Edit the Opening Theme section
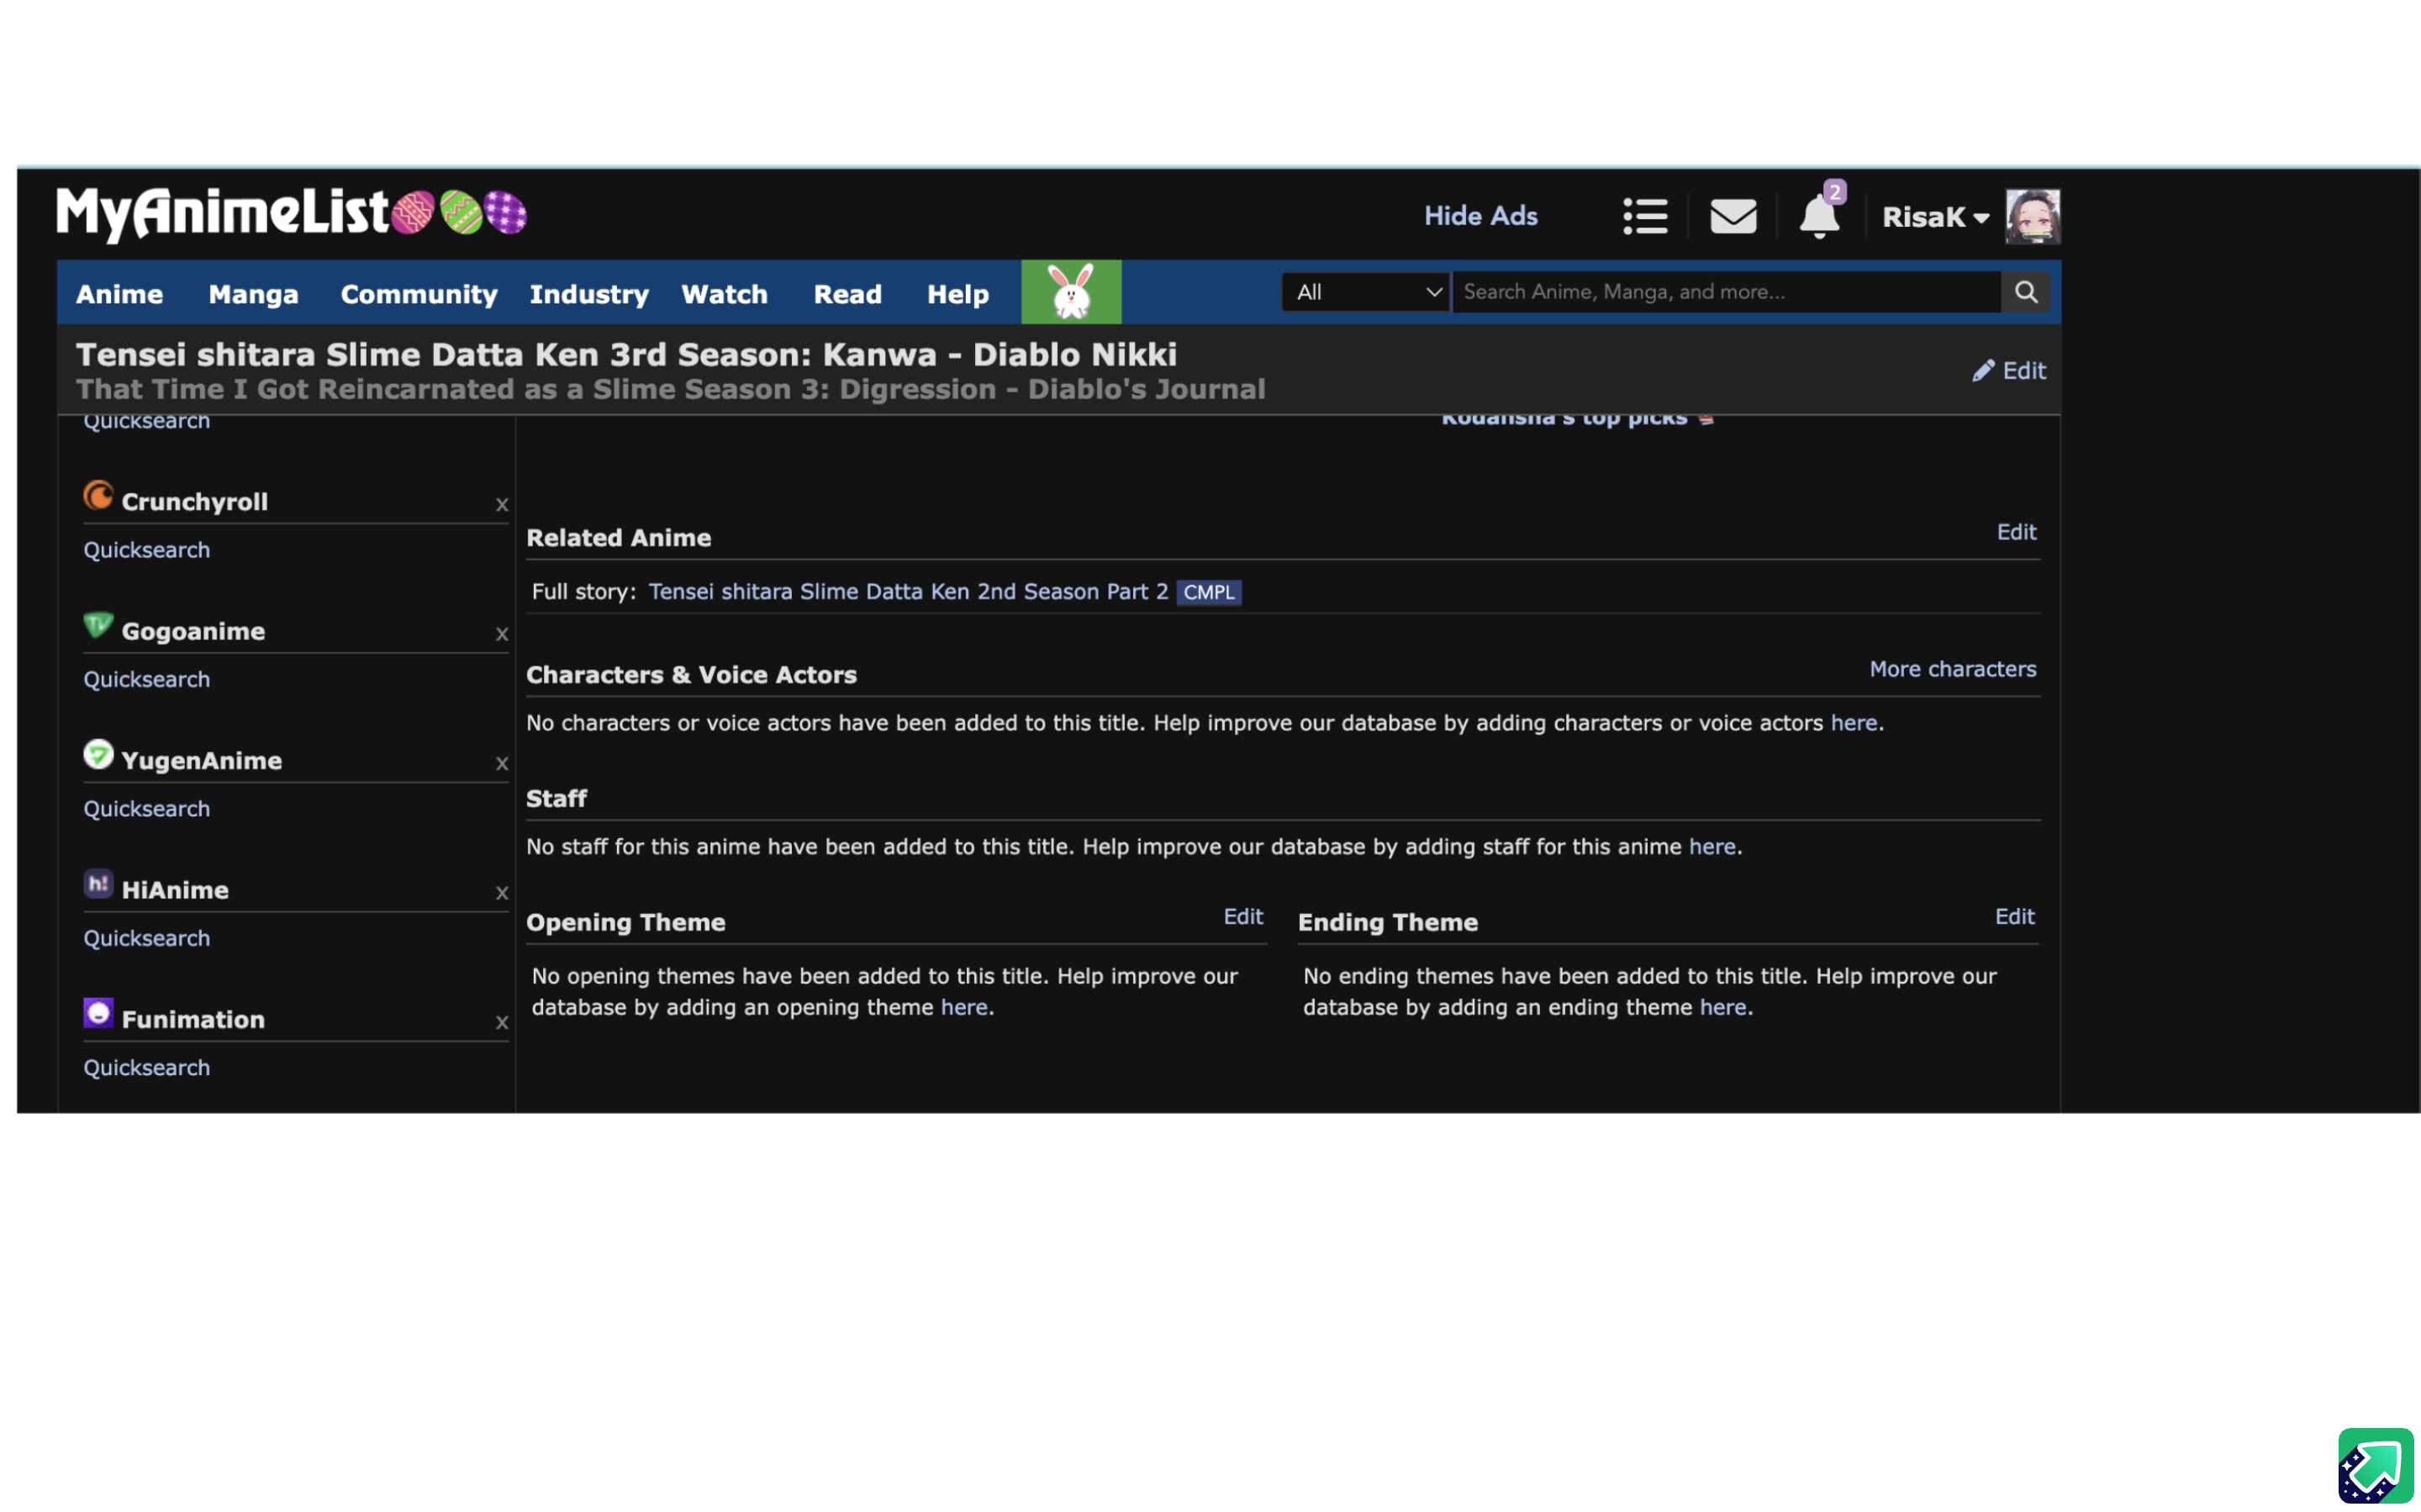 point(1242,917)
